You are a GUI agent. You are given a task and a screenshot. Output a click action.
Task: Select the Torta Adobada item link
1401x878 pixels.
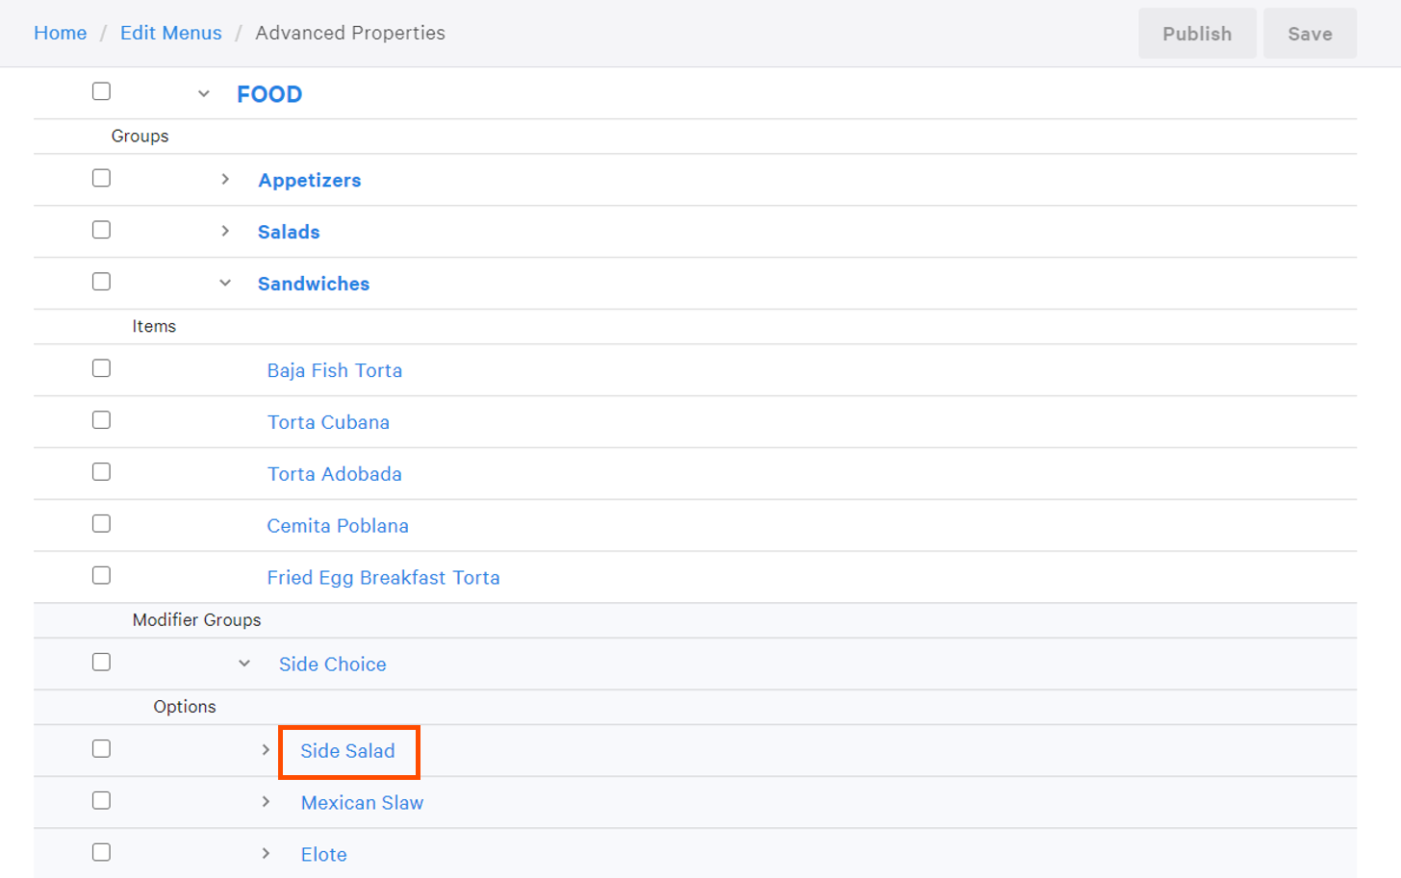[334, 474]
